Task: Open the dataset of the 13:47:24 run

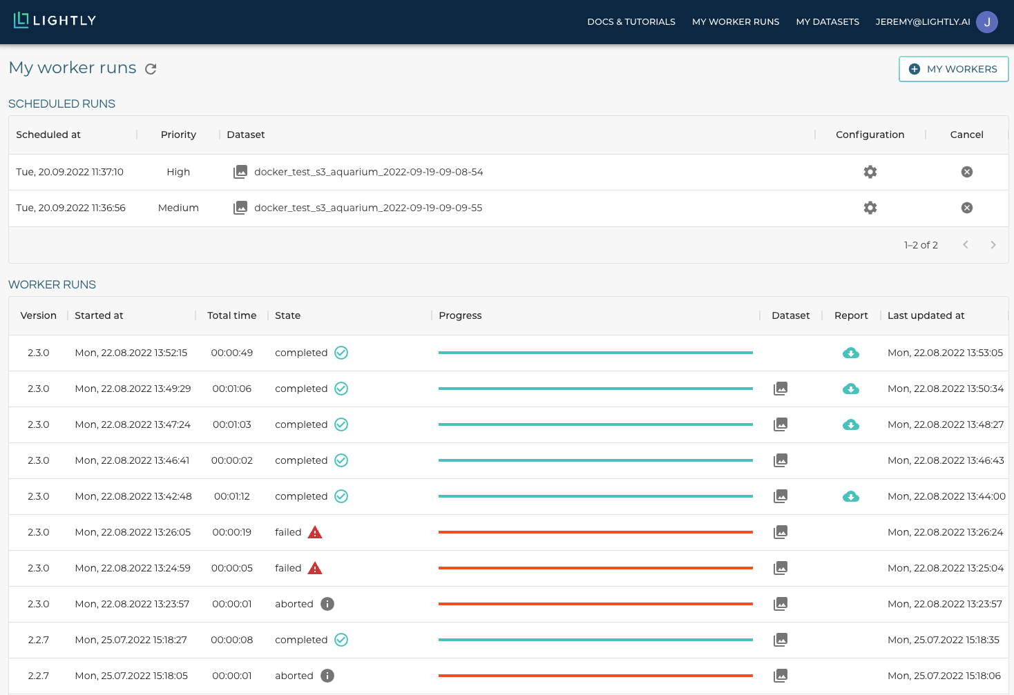Action: [781, 424]
